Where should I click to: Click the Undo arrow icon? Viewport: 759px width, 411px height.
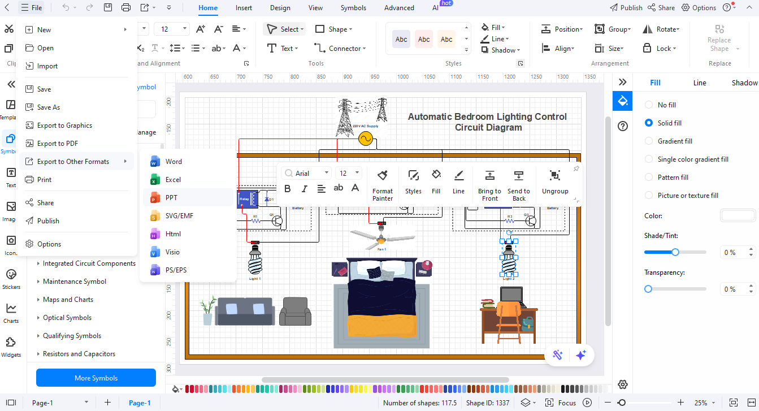[x=66, y=8]
